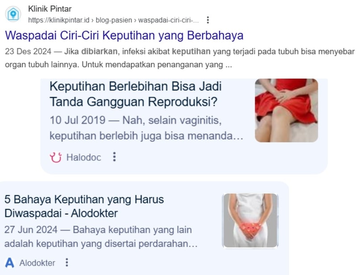This screenshot has width=357, height=275.
Task: Open 'Keputihan Berlebihan Bisa Jadi Tanda' article
Action: [136, 94]
